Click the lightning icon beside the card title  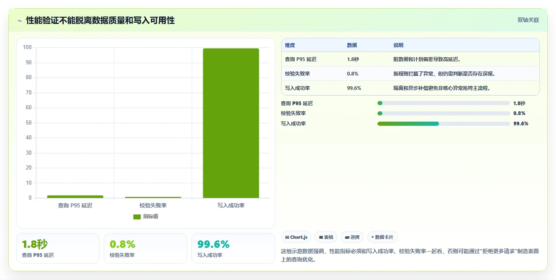pos(19,21)
